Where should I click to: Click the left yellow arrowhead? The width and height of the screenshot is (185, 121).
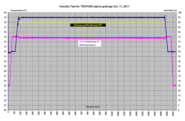pyautogui.click(x=20, y=22)
